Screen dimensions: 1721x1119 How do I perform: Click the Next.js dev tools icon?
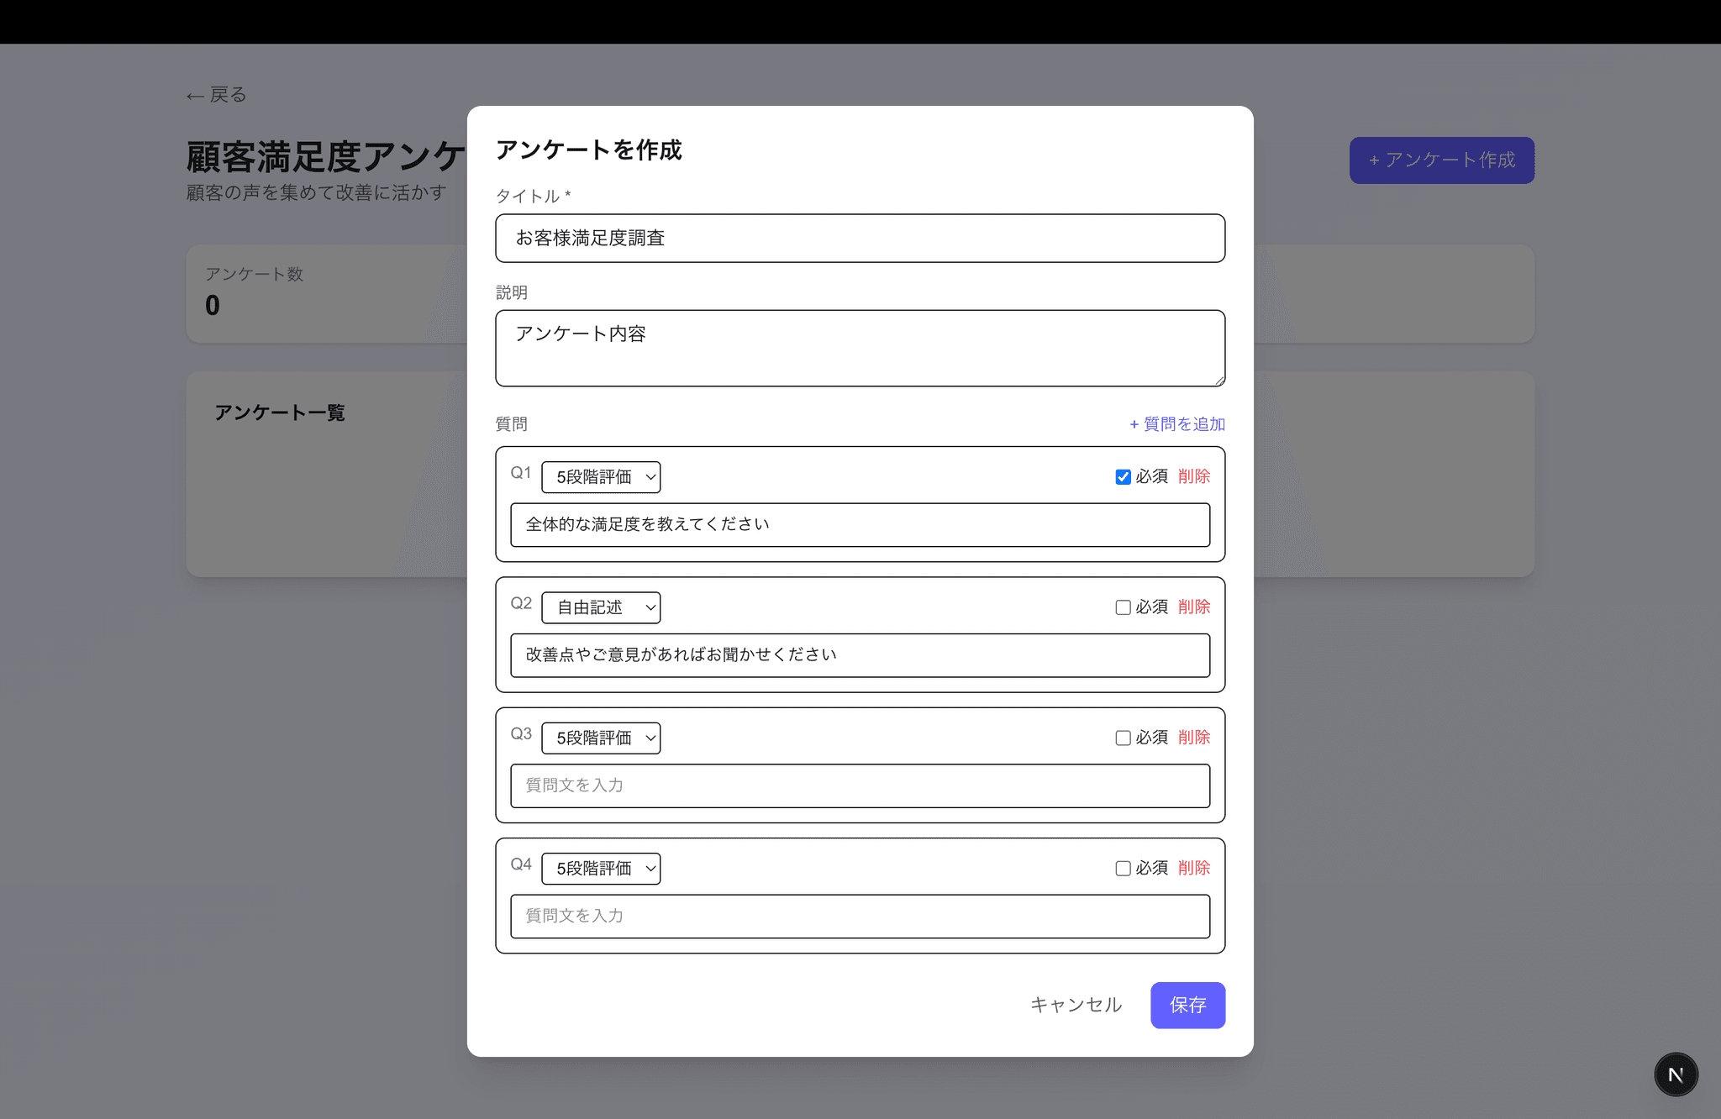[x=1676, y=1074]
